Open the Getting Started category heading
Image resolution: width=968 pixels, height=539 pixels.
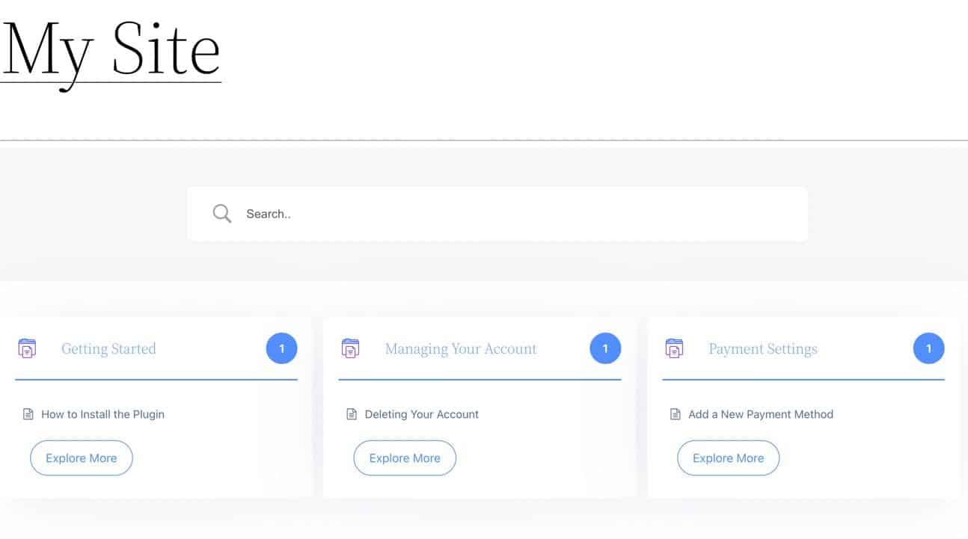pos(109,348)
